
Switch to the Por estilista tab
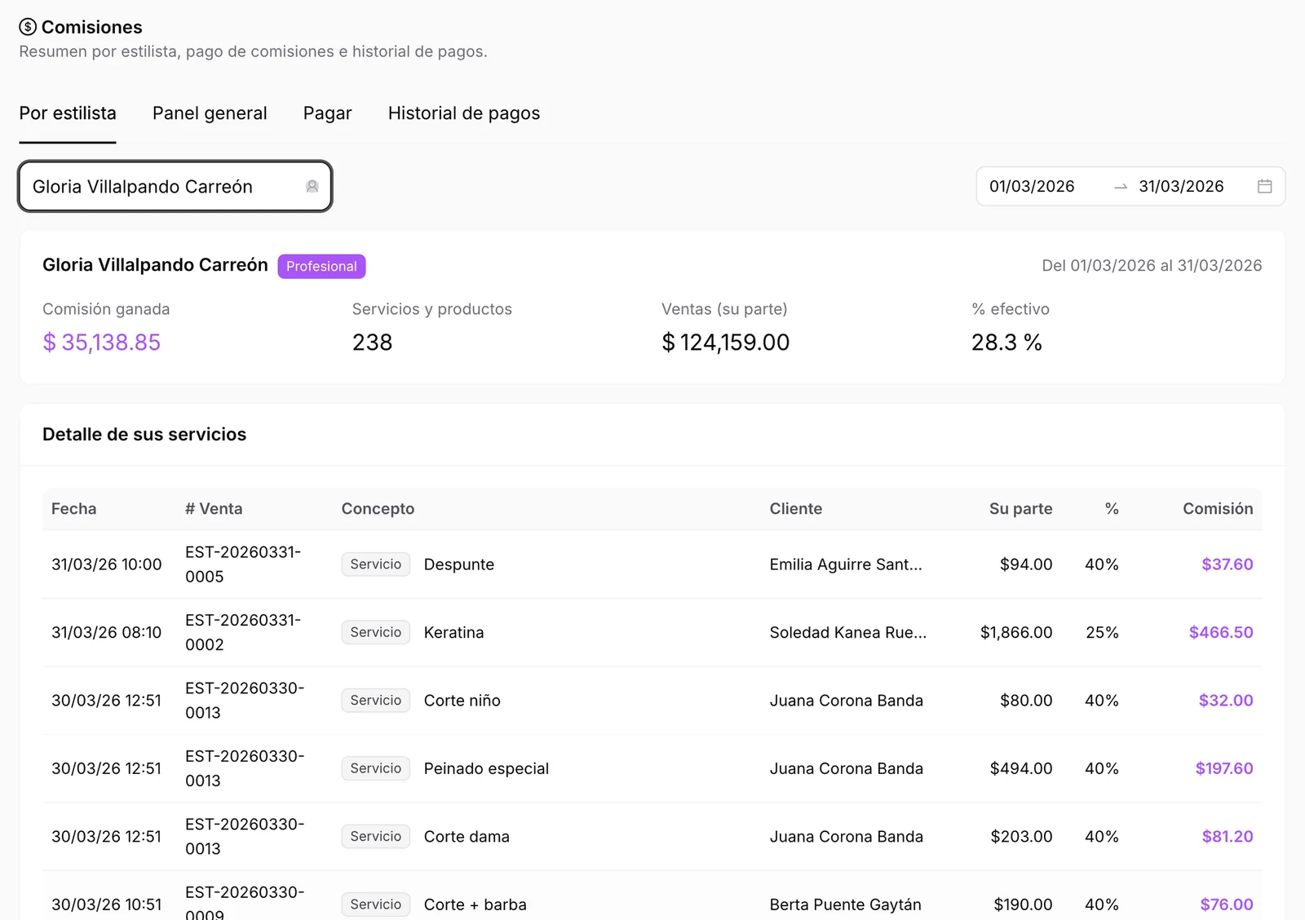[68, 113]
